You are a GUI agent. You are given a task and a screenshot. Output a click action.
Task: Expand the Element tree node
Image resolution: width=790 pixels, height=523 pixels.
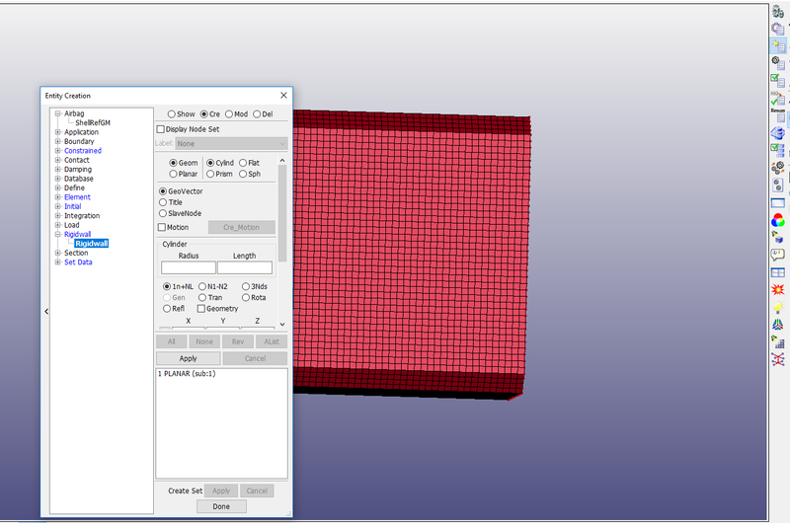[x=58, y=197]
